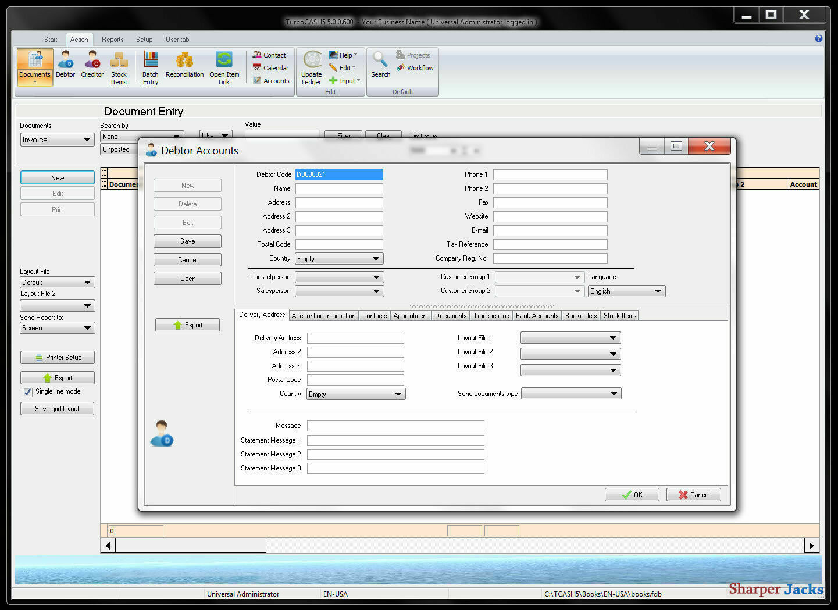Image resolution: width=838 pixels, height=610 pixels.
Task: Open the Stock Items tab in the dialog
Action: 620,316
